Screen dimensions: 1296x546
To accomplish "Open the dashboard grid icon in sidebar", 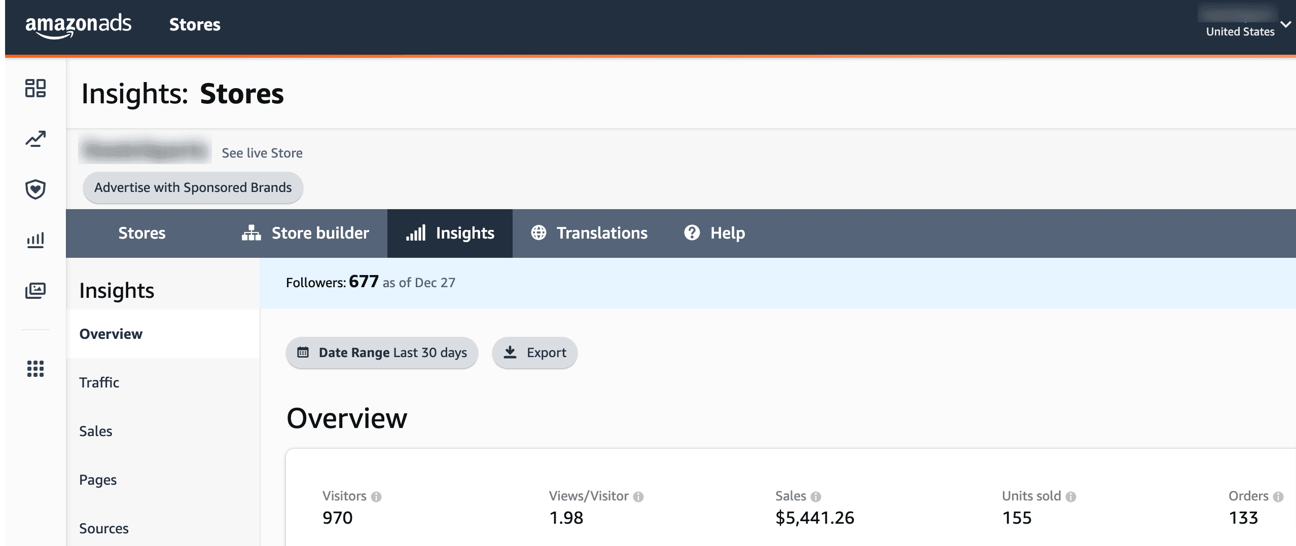I will tap(35, 88).
